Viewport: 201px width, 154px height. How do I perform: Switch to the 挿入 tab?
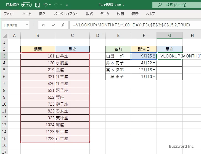[x=43, y=14]
